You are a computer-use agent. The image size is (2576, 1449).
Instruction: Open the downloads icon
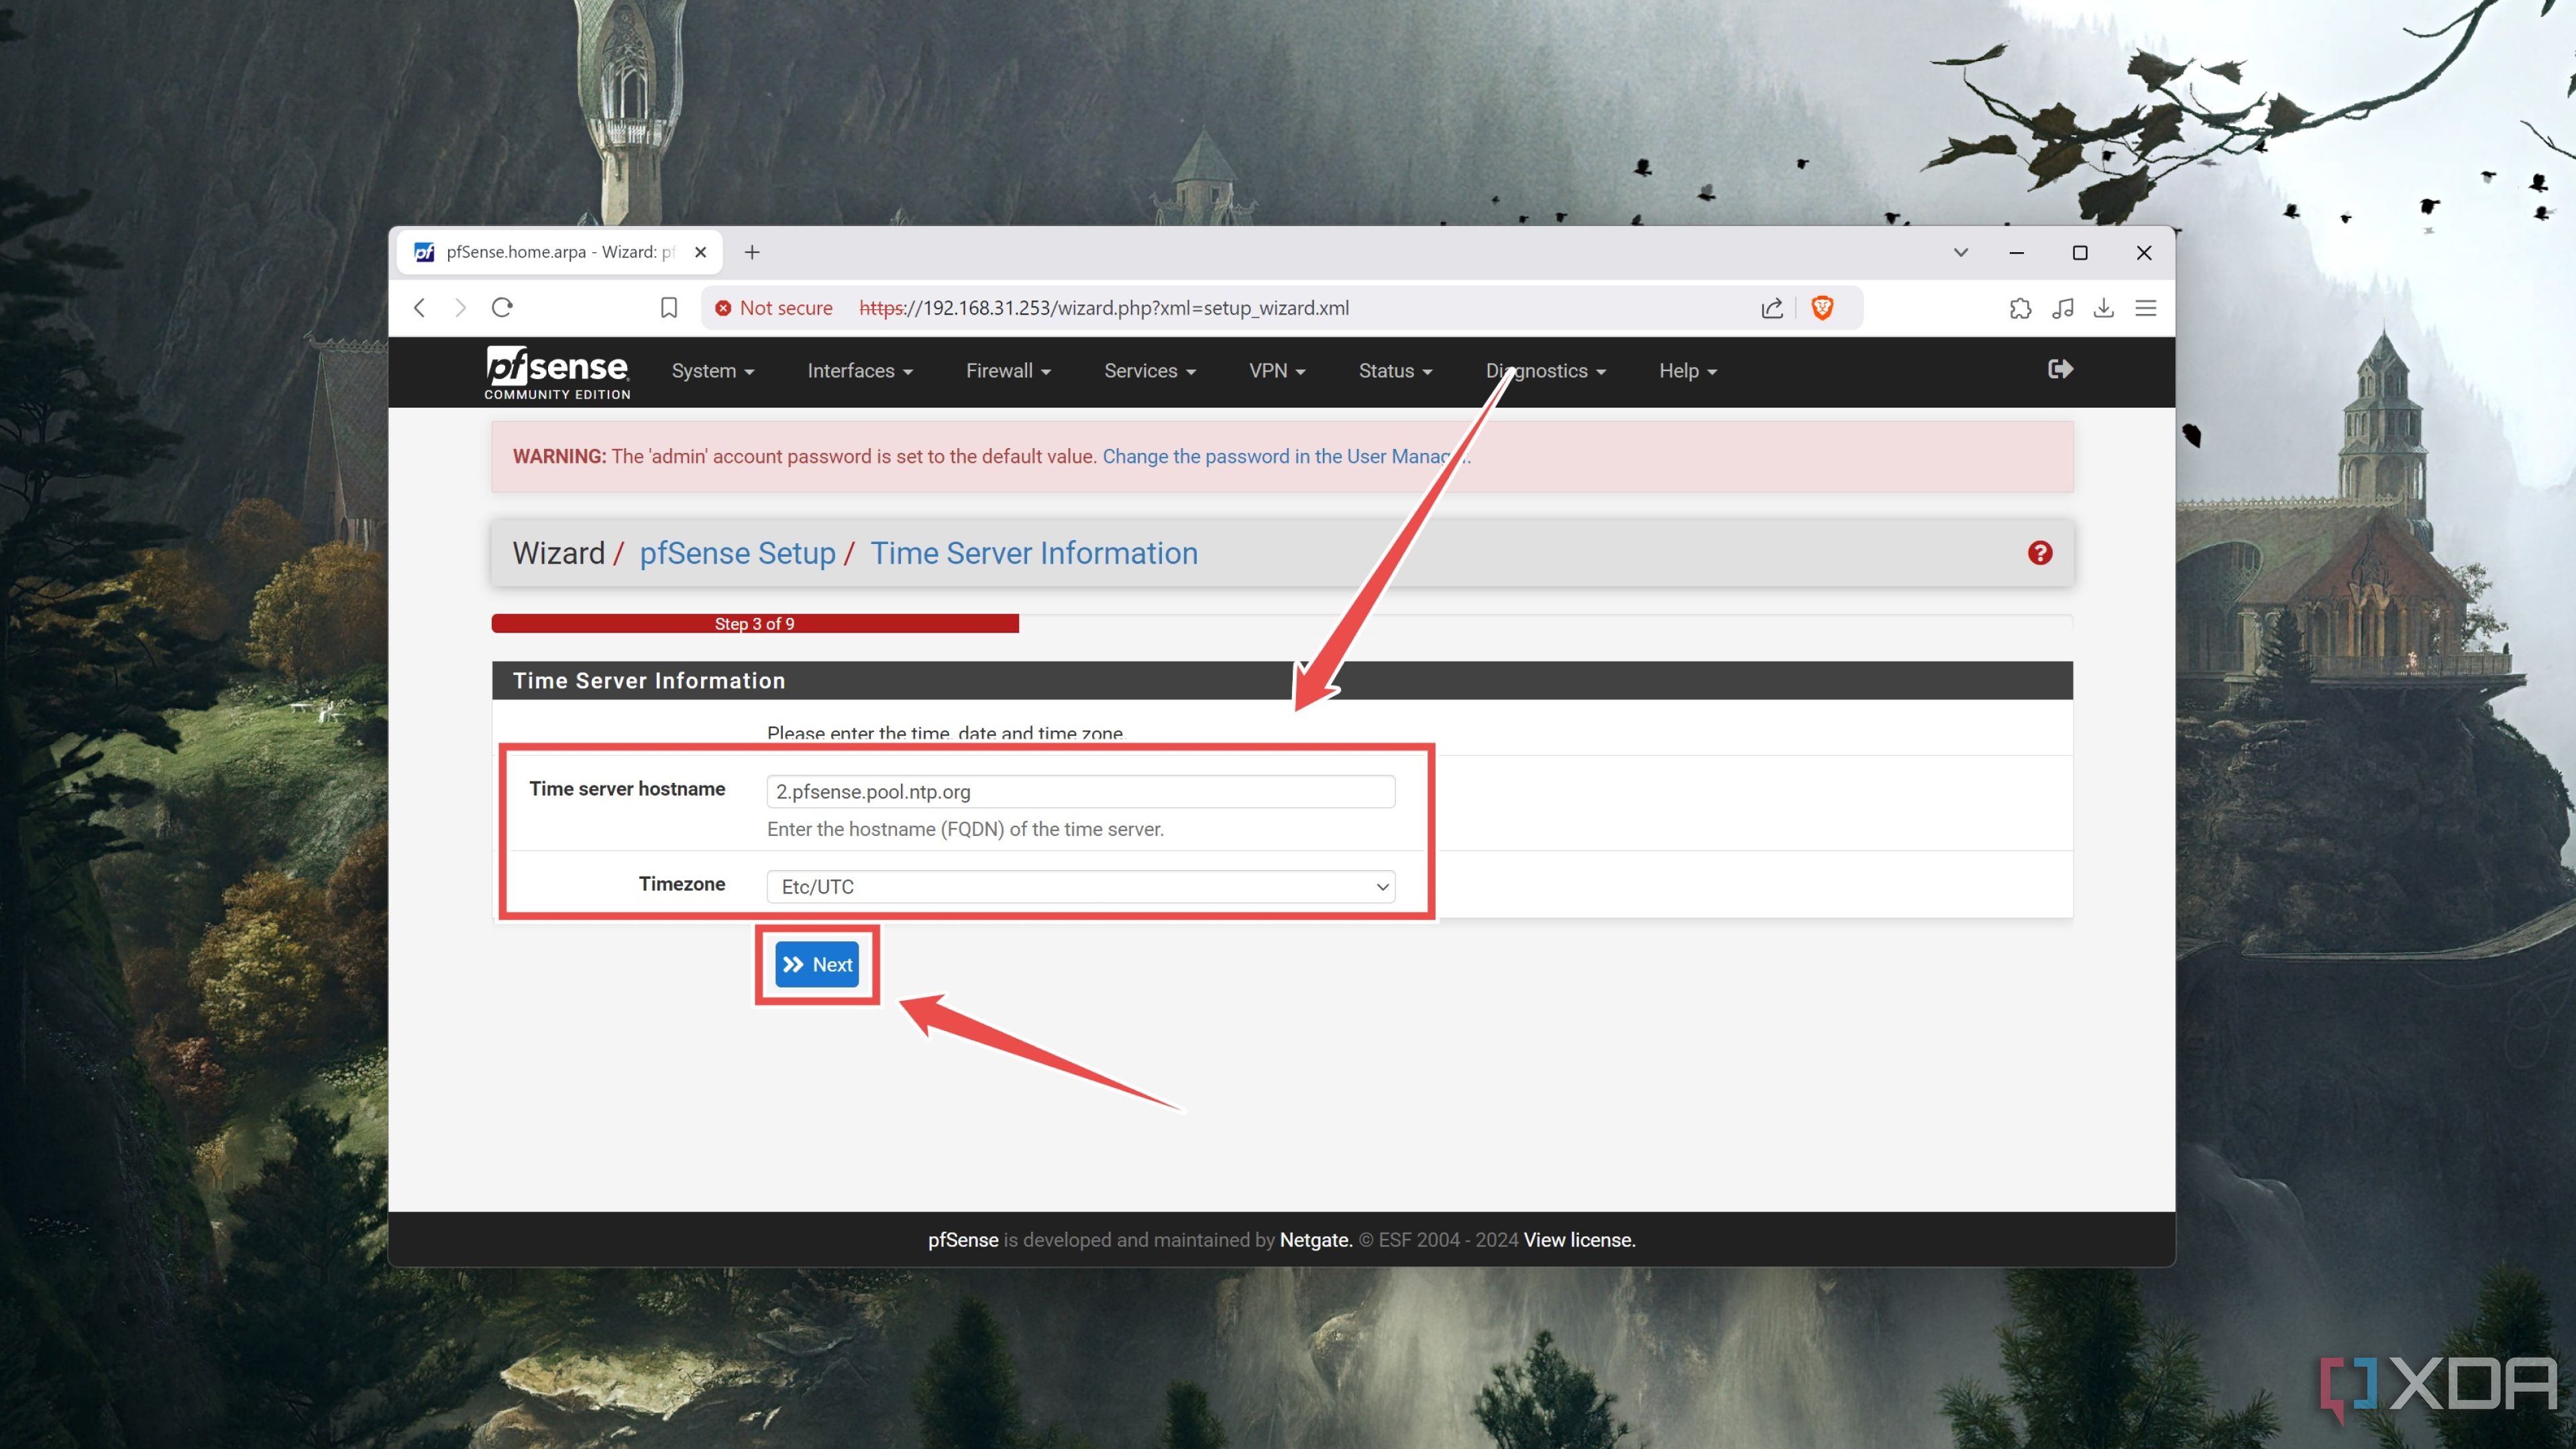click(2104, 308)
